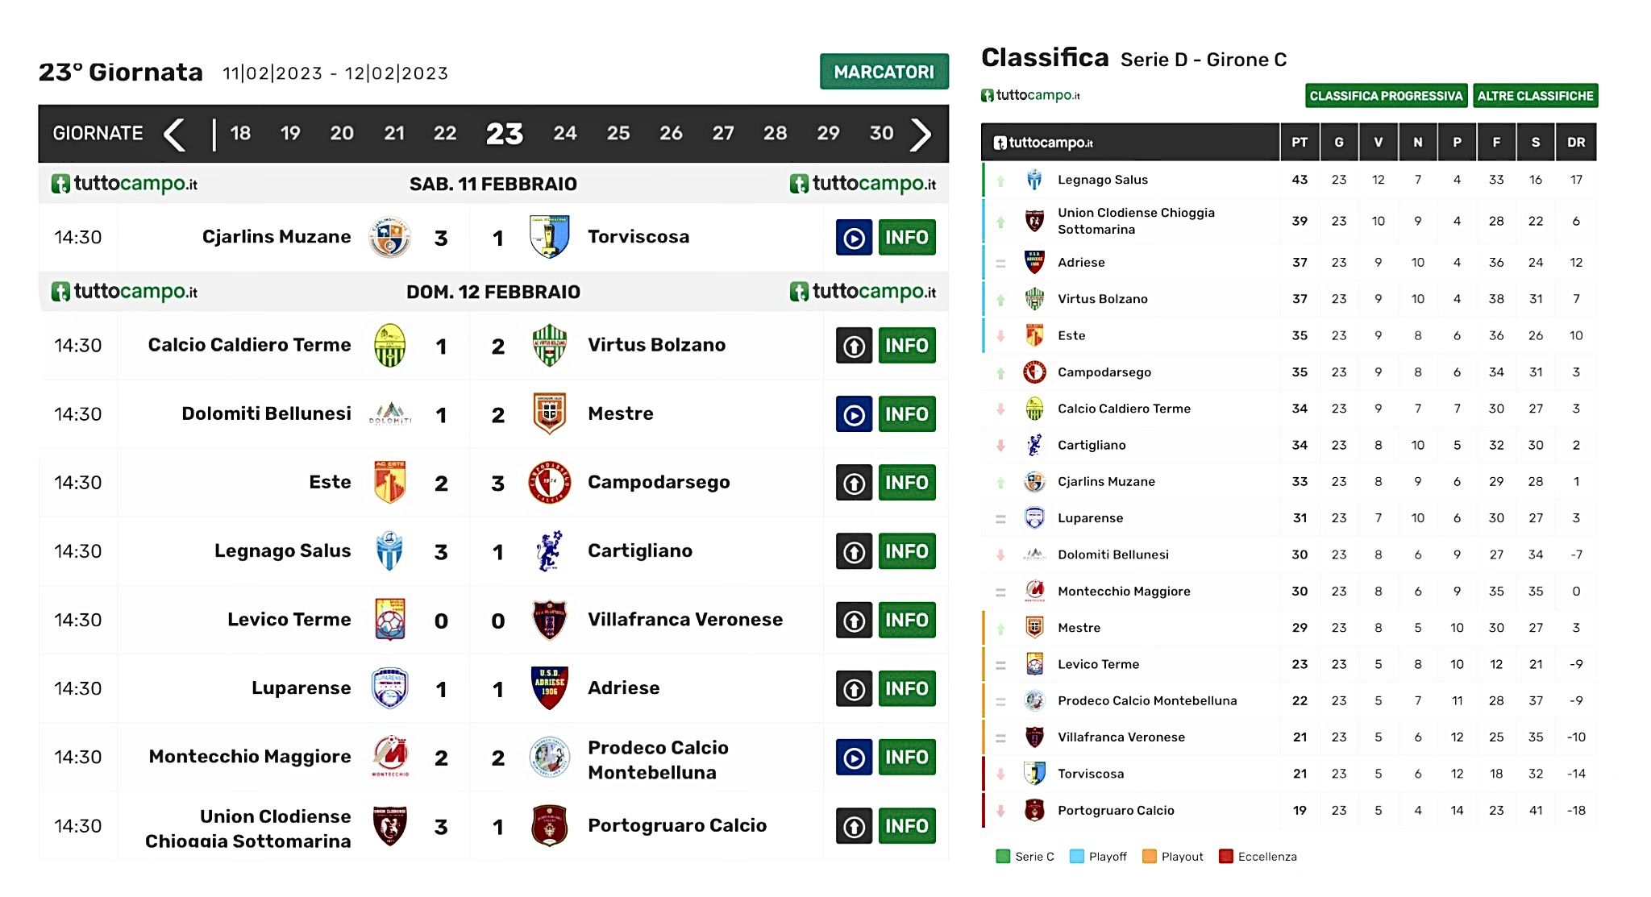Open CLASSIFICA PROGRESSIVA
Viewport: 1651px width, 897px height.
click(x=1386, y=96)
